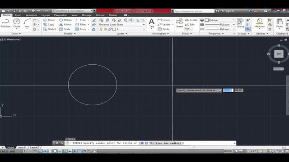Viewport: 289px width, 162px height.
Task: Click the Erase tool icon
Action: 94,20
